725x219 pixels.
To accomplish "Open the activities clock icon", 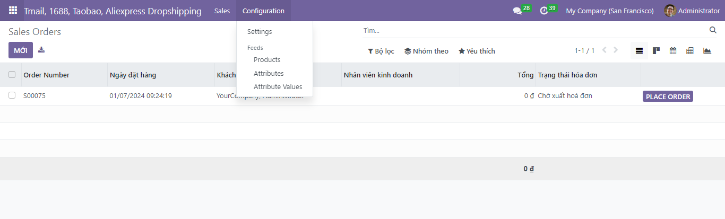I will pos(543,11).
